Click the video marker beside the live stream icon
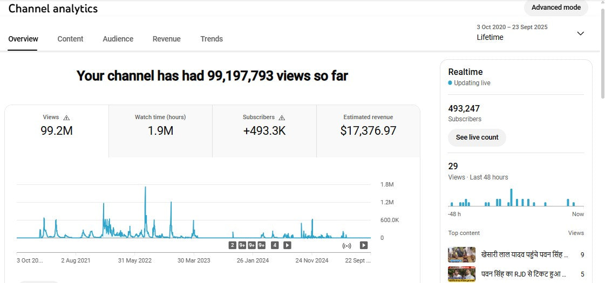This screenshot has width=605, height=283. click(364, 245)
